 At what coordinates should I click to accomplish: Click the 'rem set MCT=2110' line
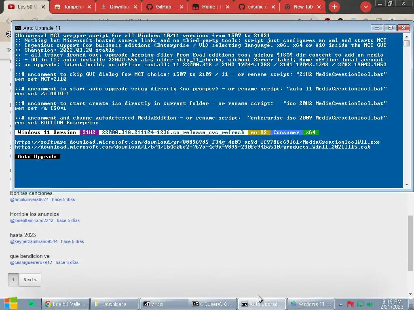(41, 79)
